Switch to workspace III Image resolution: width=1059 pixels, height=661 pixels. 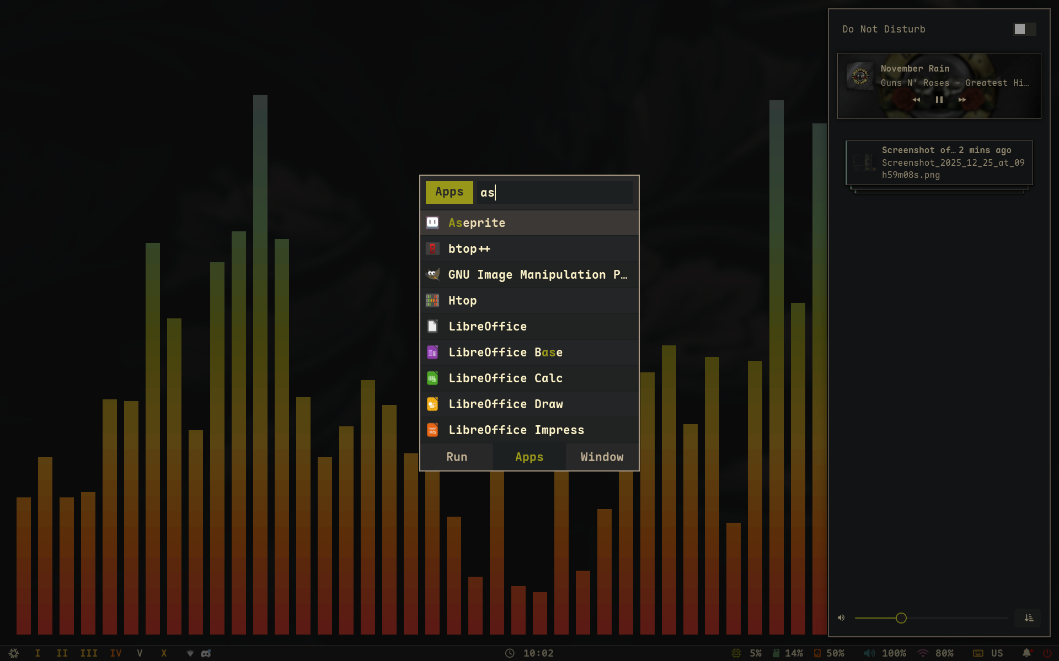click(x=89, y=653)
